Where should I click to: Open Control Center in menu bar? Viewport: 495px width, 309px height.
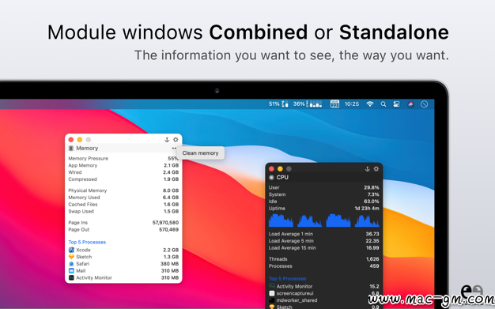point(396,104)
